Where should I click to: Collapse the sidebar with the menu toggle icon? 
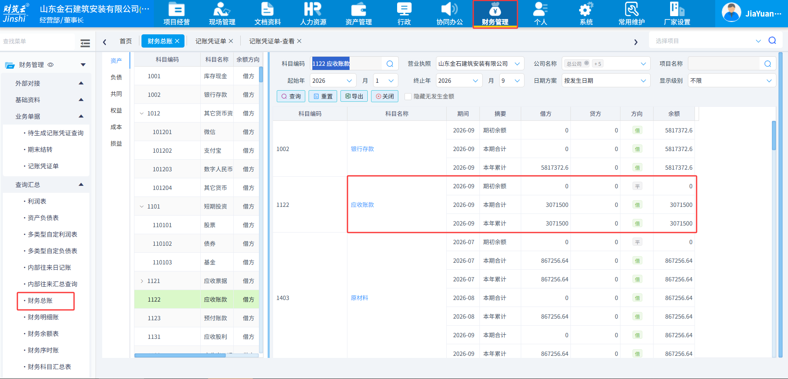coord(85,43)
